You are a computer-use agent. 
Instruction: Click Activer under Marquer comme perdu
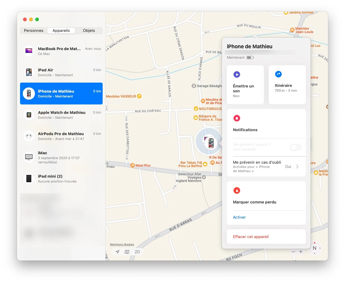[239, 217]
